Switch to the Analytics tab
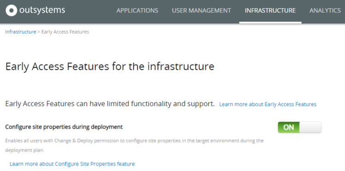The width and height of the screenshot is (345, 171). coord(325,11)
